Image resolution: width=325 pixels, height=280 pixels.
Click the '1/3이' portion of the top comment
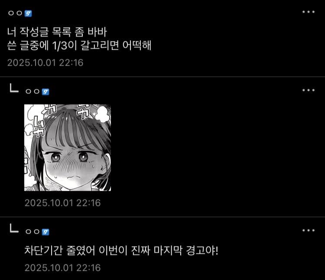65,45
